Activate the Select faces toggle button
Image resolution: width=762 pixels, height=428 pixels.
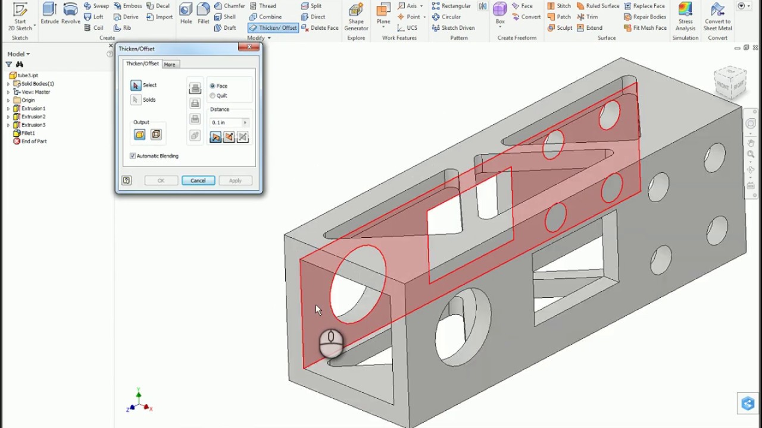[x=136, y=86]
